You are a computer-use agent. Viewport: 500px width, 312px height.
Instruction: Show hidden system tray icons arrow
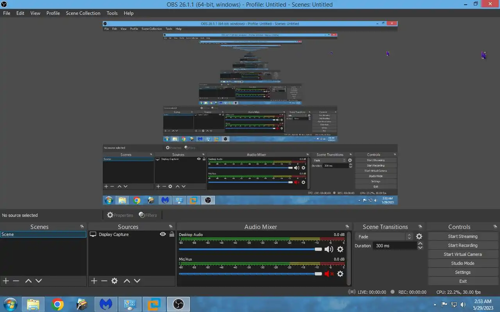tap(435, 304)
